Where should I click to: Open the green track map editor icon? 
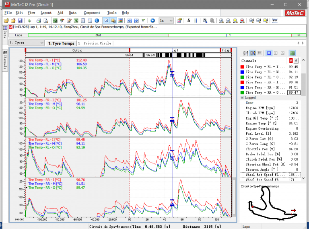pyautogui.click(x=55, y=21)
